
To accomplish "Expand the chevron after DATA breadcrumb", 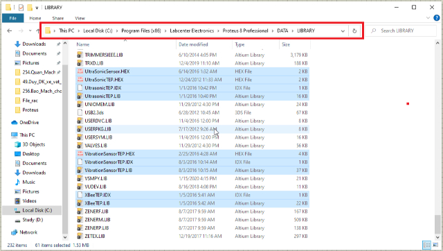I will pos(292,31).
